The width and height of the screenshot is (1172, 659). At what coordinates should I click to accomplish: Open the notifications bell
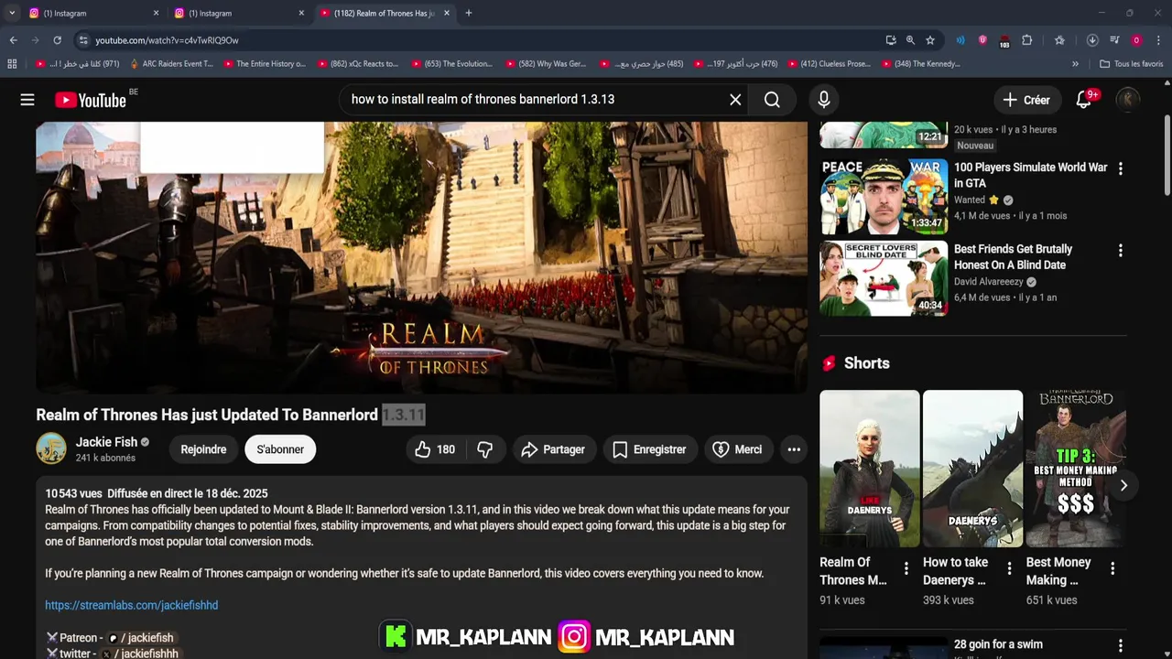[1083, 100]
